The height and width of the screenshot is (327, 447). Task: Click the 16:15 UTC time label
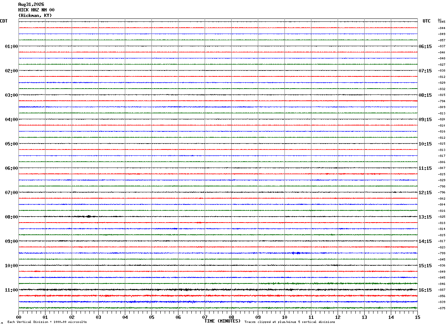click(425, 290)
